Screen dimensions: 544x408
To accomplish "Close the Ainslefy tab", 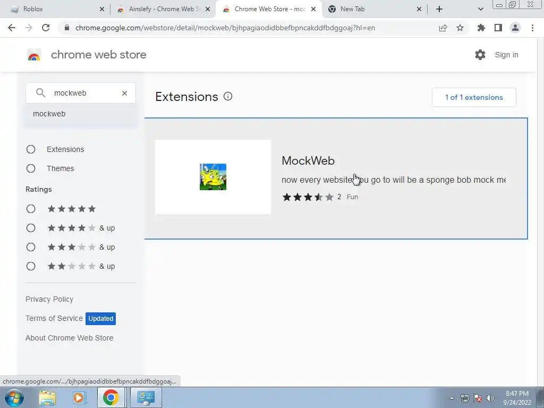I will (208, 10).
